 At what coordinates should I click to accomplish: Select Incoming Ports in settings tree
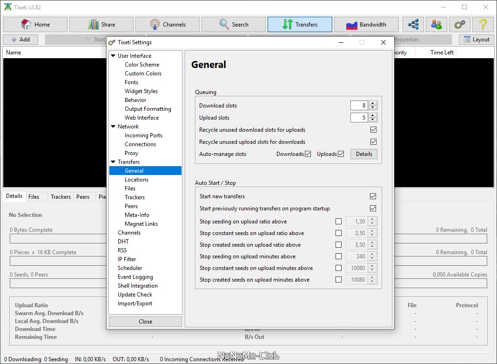click(x=143, y=135)
